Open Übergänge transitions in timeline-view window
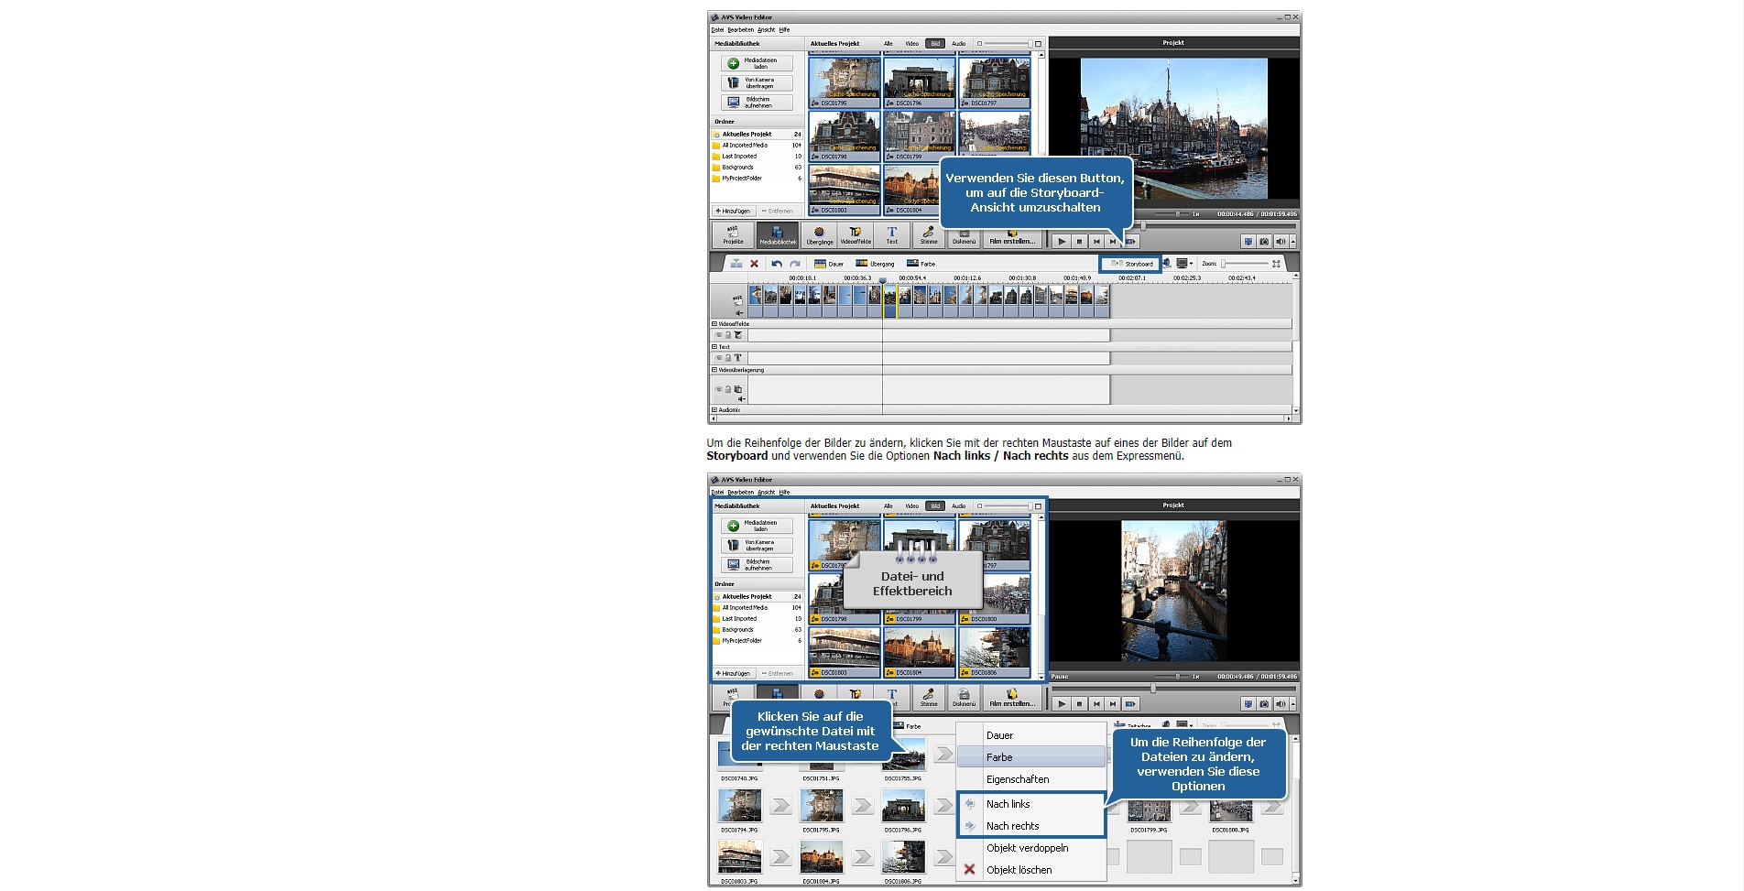Screen dimensions: 1744x891 [x=820, y=235]
